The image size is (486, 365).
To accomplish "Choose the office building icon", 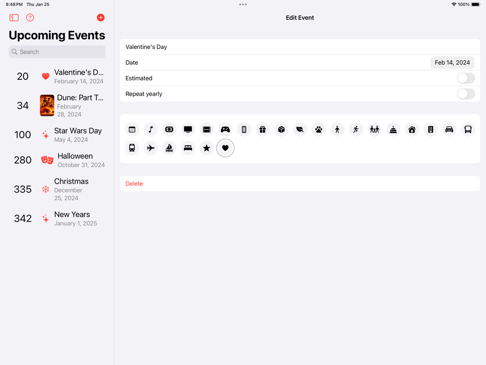I will (431, 129).
